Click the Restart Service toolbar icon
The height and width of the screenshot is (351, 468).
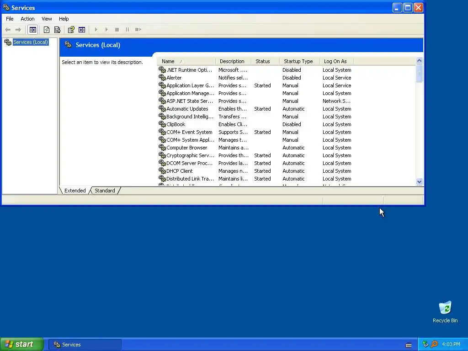(x=138, y=30)
